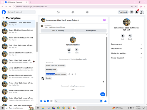Open Geonie's house for rent chat

18,54
